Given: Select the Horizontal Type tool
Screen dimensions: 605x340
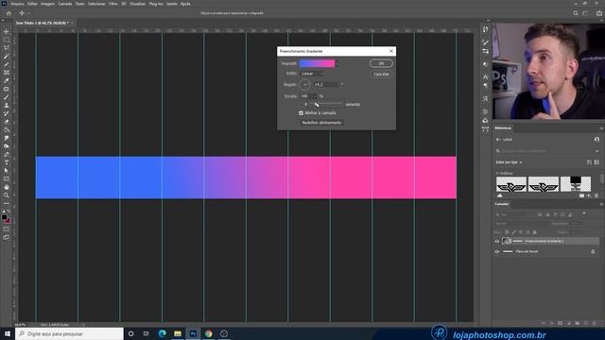Looking at the screenshot, I should point(7,162).
